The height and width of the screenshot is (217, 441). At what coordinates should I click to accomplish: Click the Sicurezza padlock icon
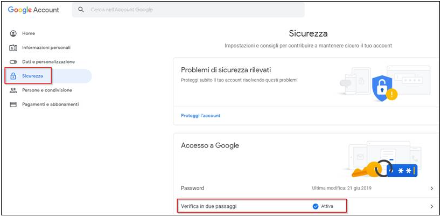(x=13, y=76)
